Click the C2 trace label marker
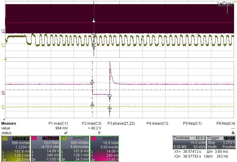Screen dimensions: 237x162 click(3, 31)
